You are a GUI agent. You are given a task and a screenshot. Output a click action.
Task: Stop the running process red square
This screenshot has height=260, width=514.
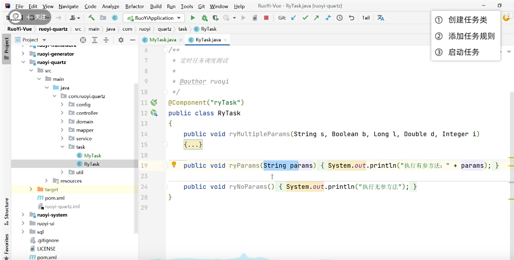pyautogui.click(x=266, y=18)
